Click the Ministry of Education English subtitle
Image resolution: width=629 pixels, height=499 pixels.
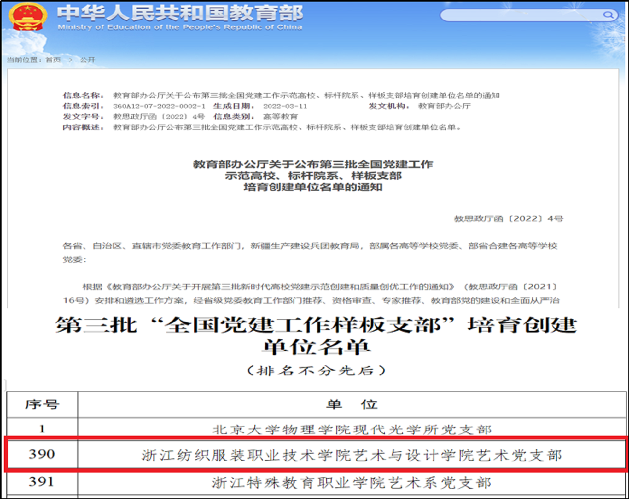click(180, 27)
